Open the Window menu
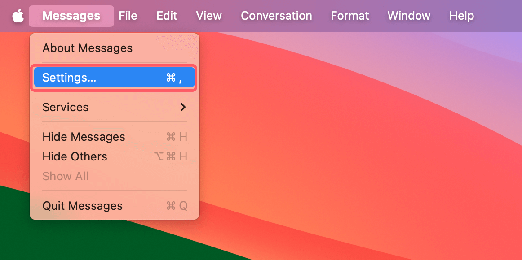 click(x=408, y=16)
